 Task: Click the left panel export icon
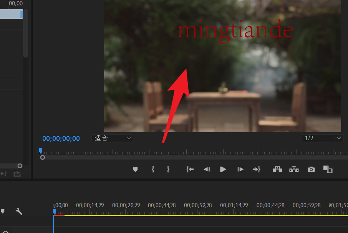tap(17, 174)
